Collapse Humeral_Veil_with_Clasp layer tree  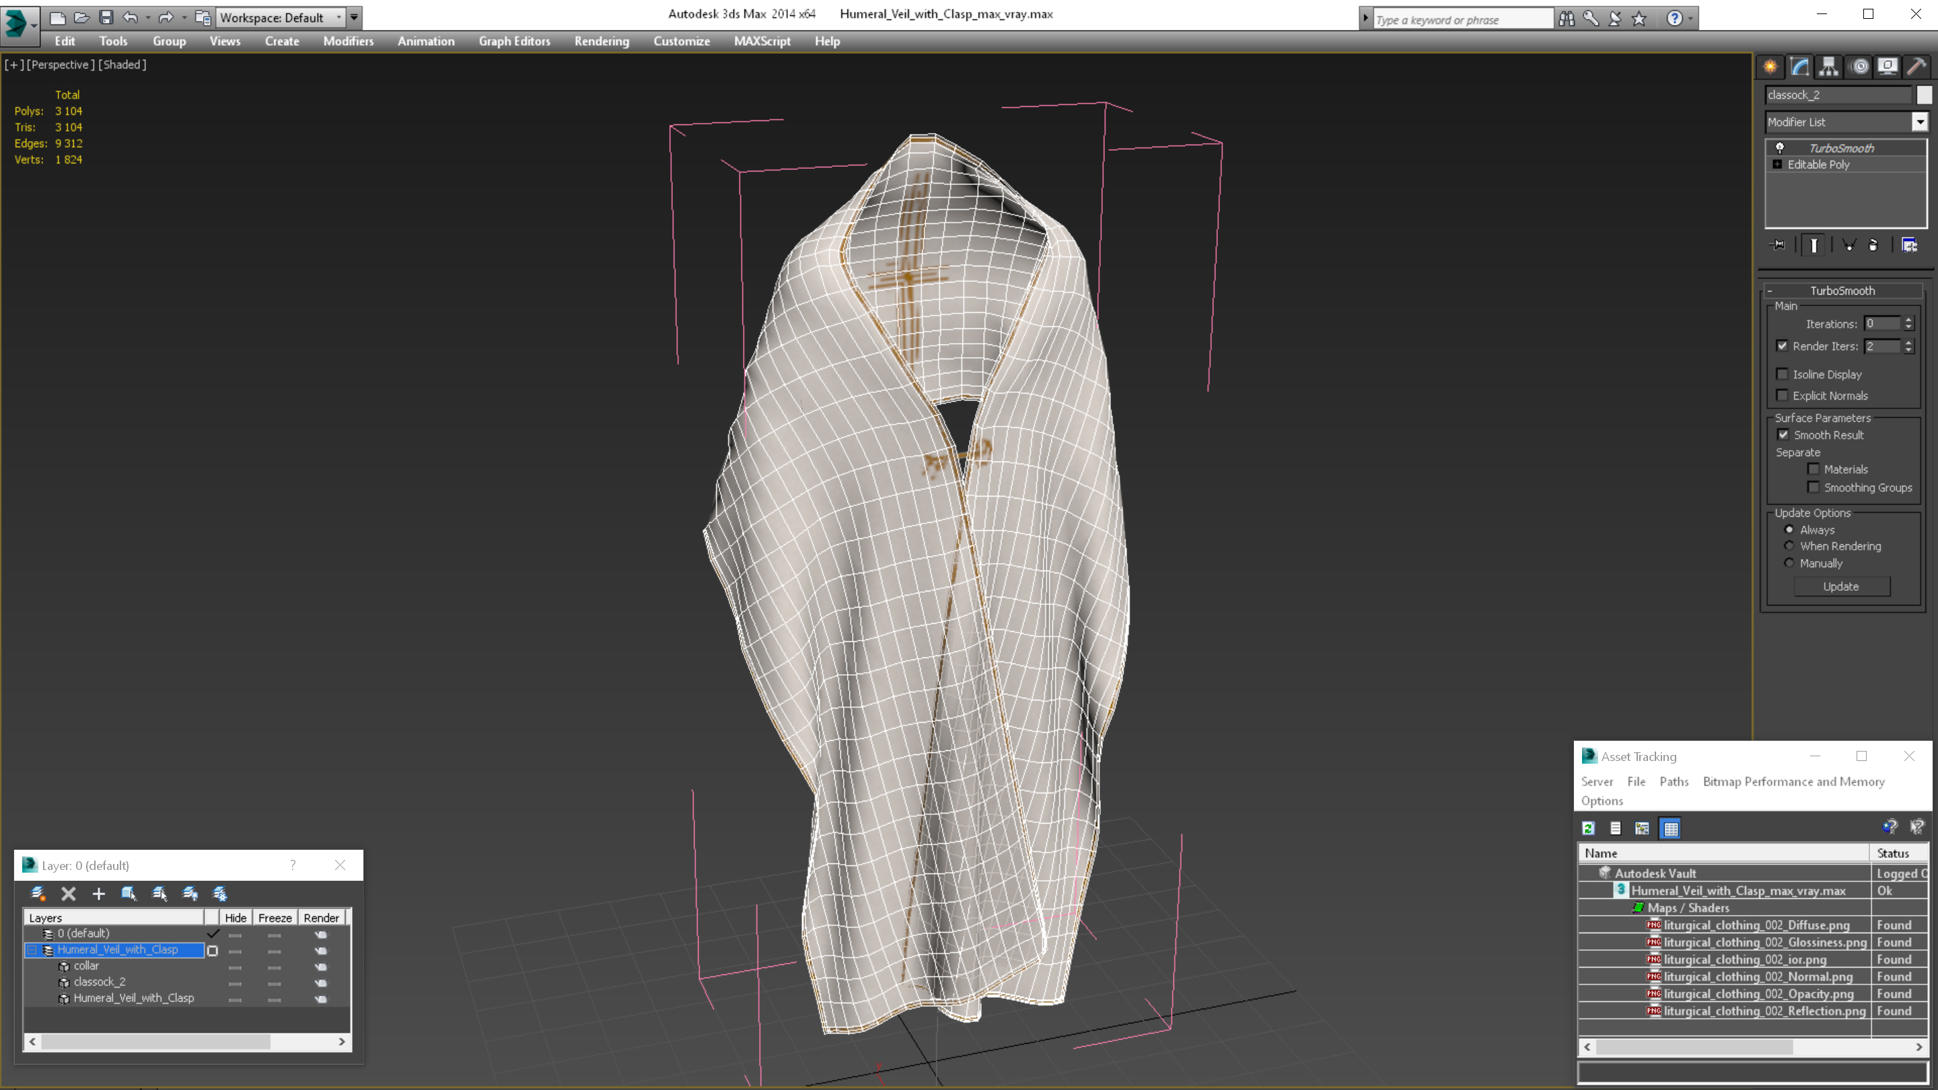tap(32, 950)
